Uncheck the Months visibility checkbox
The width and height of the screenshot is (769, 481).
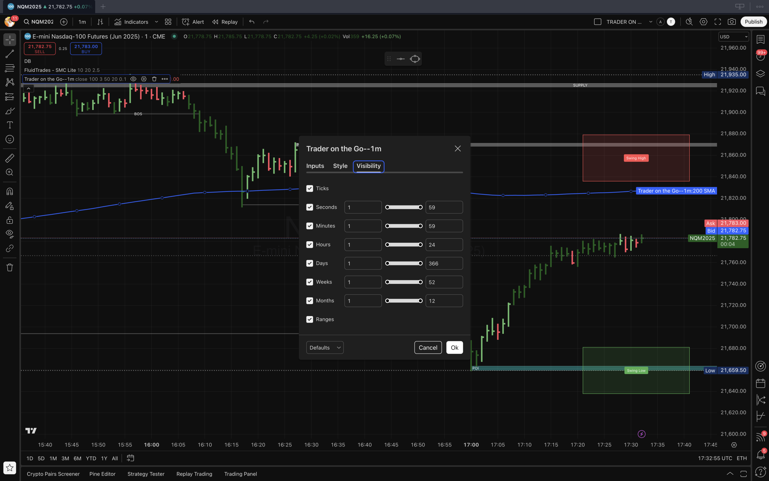coord(309,301)
